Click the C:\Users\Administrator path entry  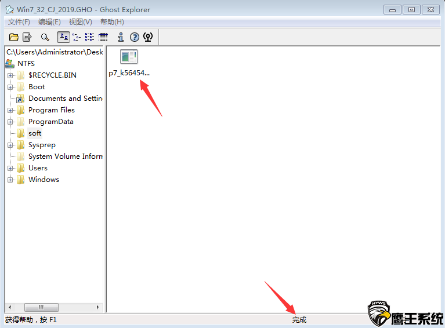point(55,52)
